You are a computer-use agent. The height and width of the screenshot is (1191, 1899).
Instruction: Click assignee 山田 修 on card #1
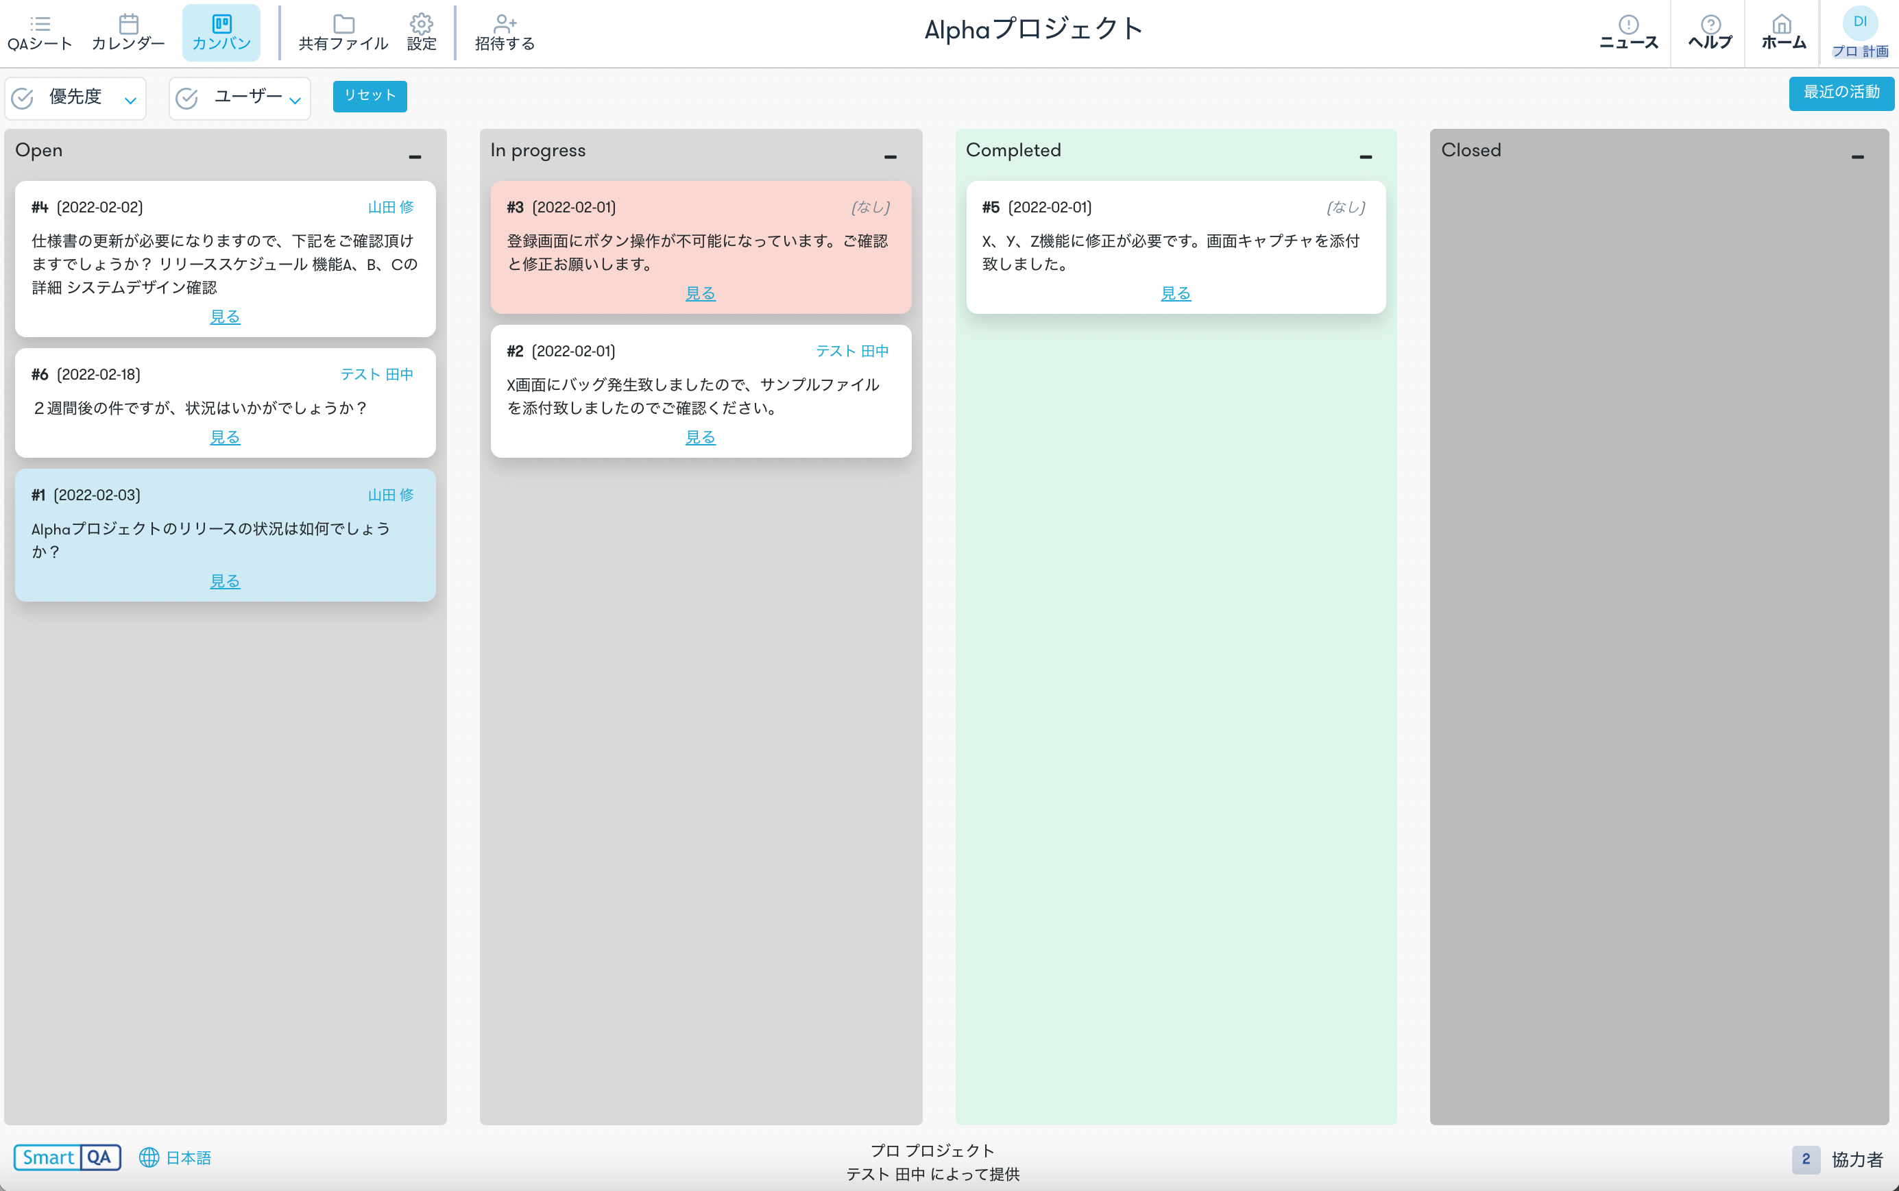point(391,495)
